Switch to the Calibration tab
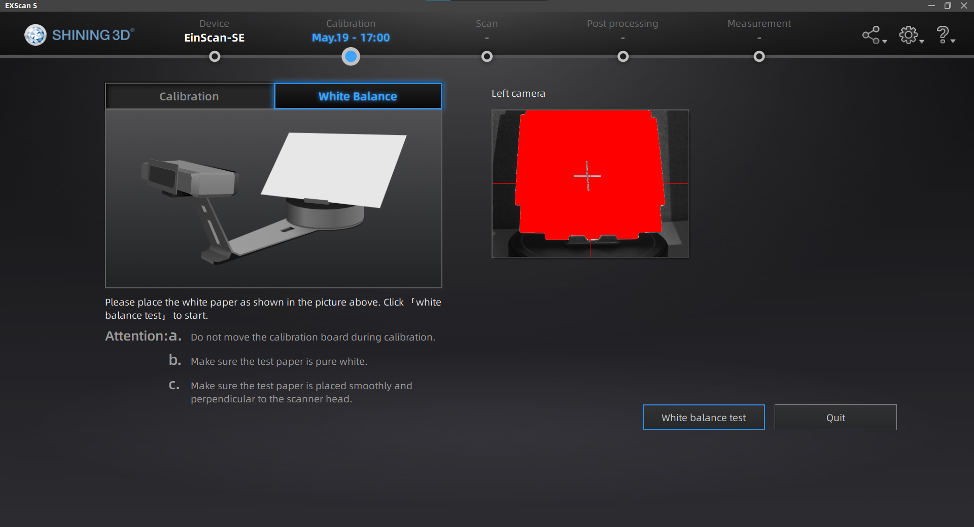The image size is (974, 527). click(189, 96)
